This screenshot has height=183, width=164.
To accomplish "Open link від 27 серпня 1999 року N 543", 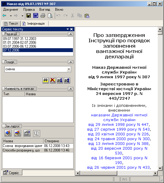I will [118, 129].
